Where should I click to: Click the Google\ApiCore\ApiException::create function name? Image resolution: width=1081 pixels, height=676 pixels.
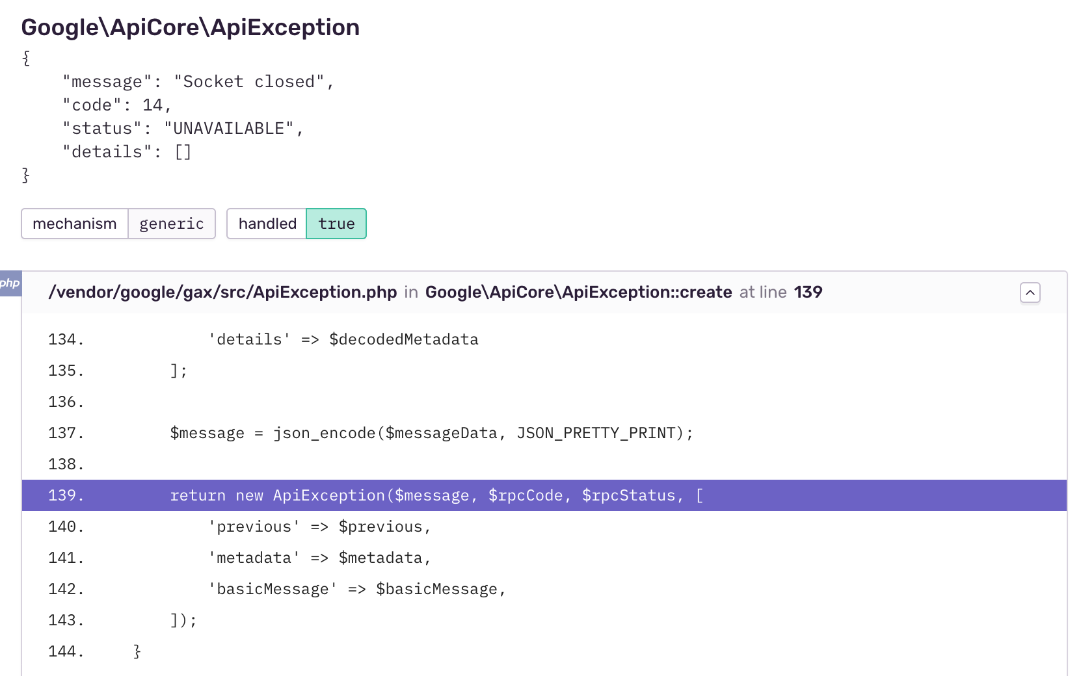point(579,292)
